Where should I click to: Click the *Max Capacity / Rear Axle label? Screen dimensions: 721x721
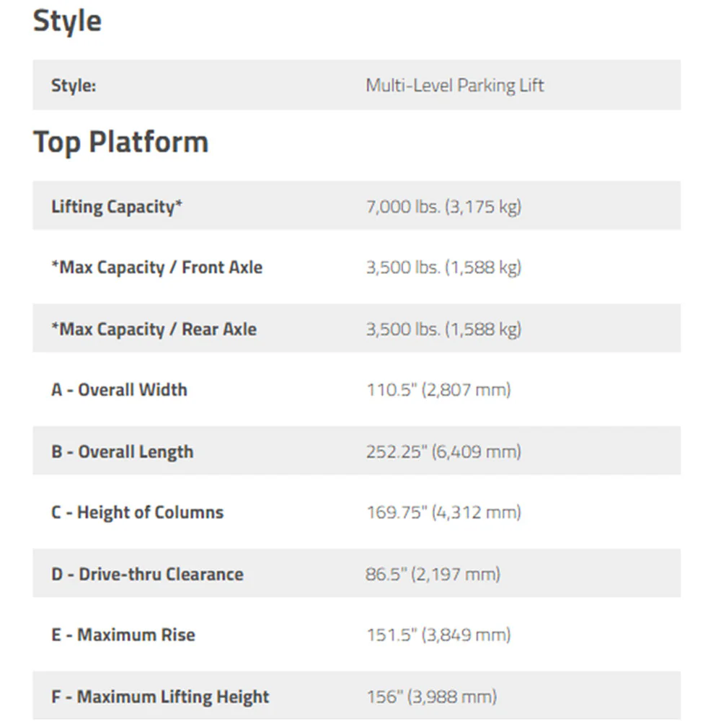click(x=154, y=329)
